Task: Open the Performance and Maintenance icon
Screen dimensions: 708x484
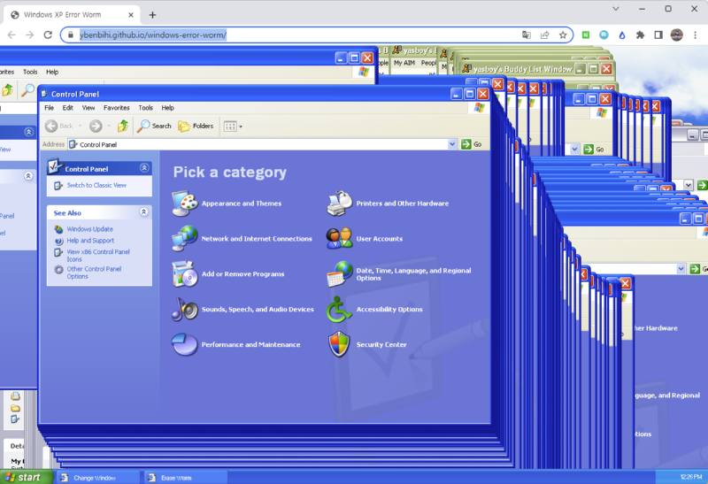Action: pos(185,345)
